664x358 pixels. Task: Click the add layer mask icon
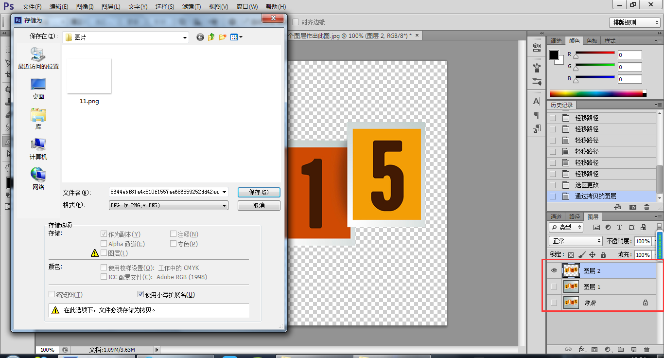pos(594,349)
